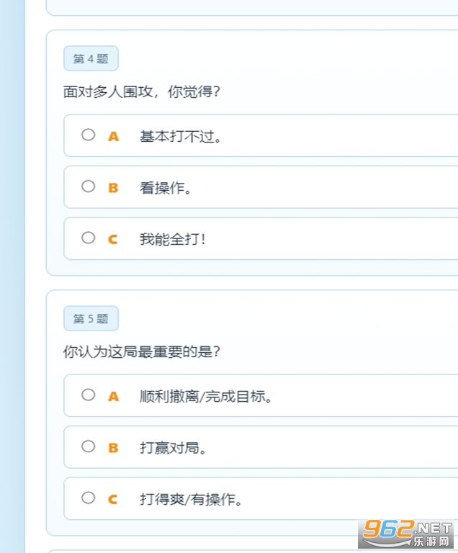Click the orange C letter in question 5
Screen dimensions: 458x553
click(113, 499)
